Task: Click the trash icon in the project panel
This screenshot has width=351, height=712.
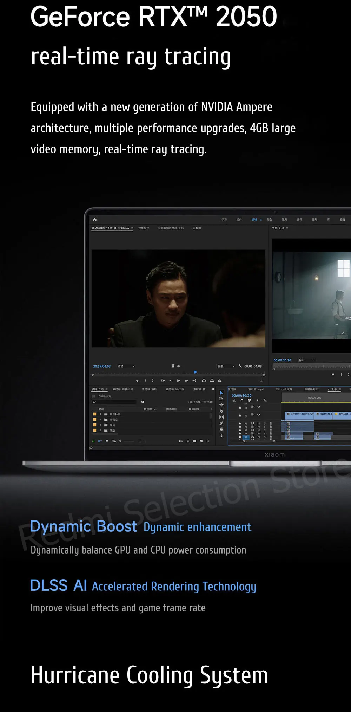Action: [x=208, y=441]
